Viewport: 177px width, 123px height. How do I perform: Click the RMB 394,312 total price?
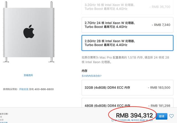[134, 116]
